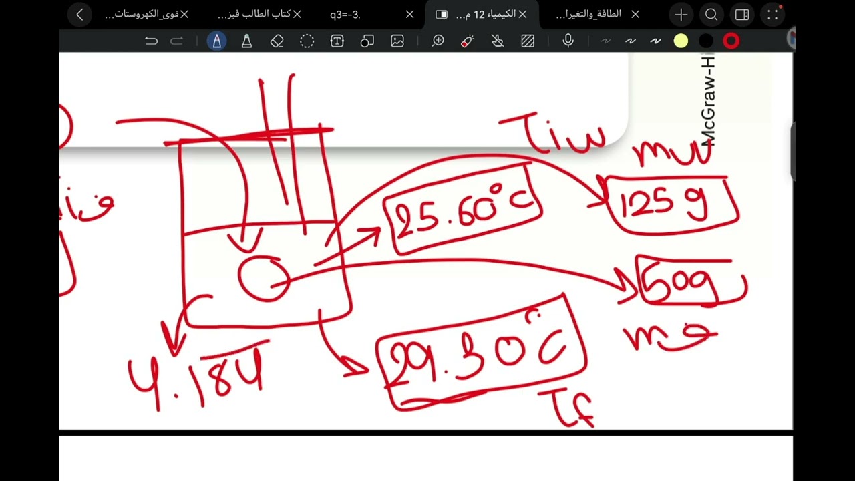This screenshot has height=481, width=855.
Task: Select the Pen tool
Action: (216, 41)
